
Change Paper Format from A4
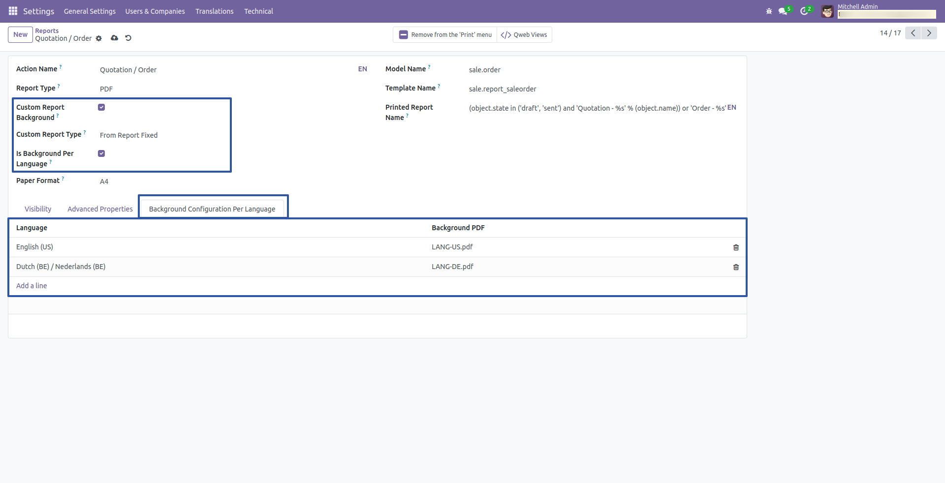104,181
